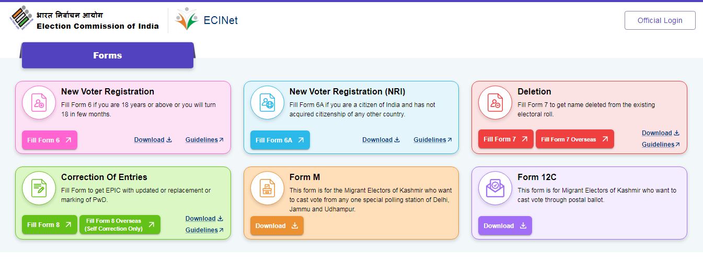
Task: Click the Correction Of Entries edit icon
Action: pos(39,188)
